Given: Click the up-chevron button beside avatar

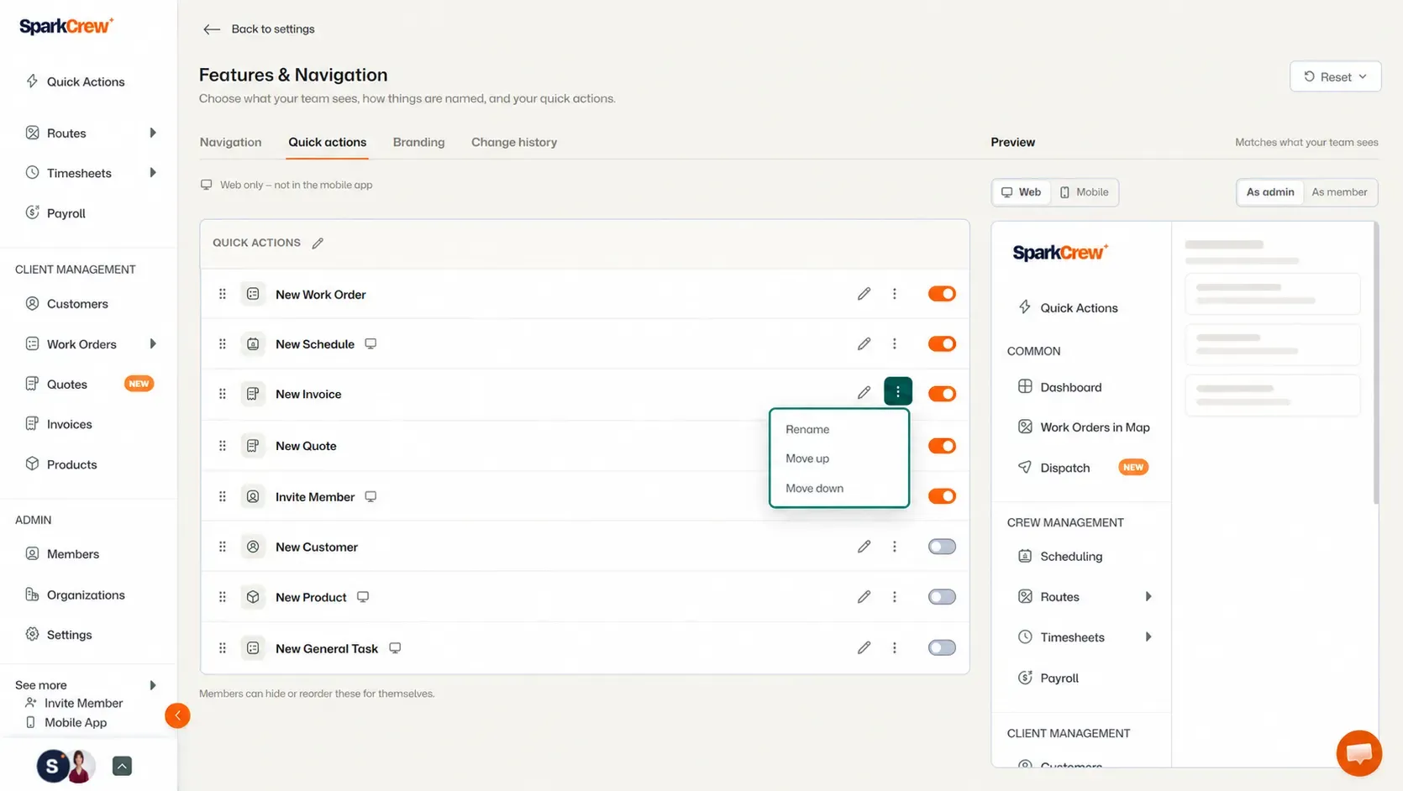Looking at the screenshot, I should tap(122, 766).
